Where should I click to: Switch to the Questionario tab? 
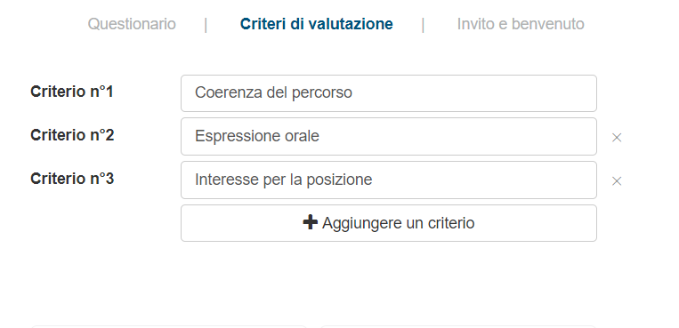tap(132, 24)
